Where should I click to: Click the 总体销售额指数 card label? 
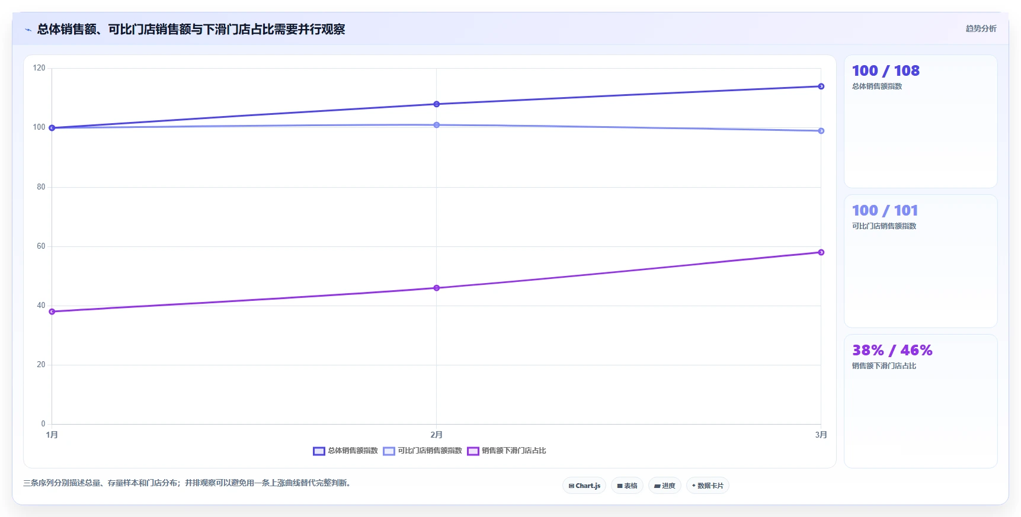tap(877, 86)
